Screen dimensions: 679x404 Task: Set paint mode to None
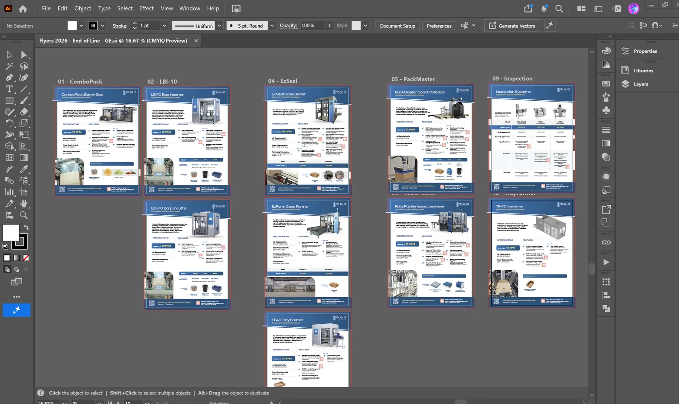coord(26,258)
